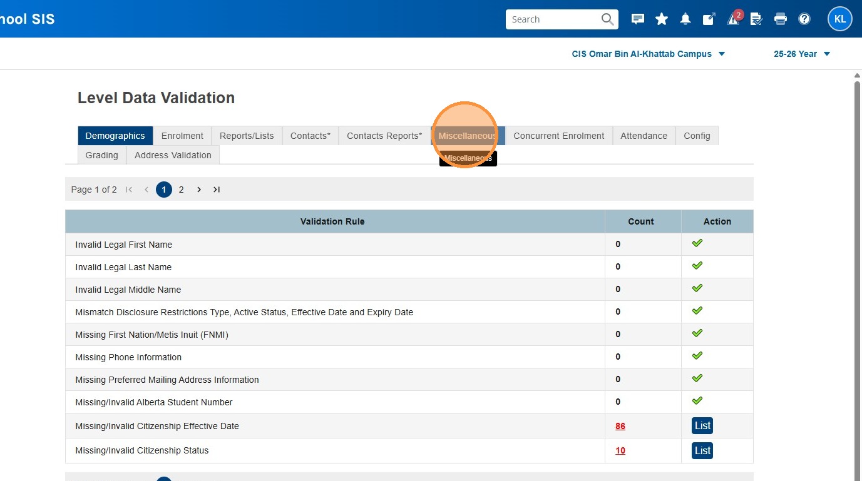This screenshot has height=481, width=862.
Task: Click the external link share icon
Action: (709, 19)
